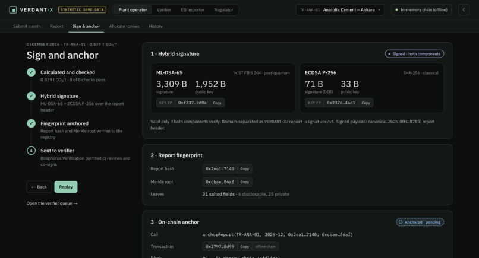Copy the ECDSA P-256 key fingerprint
Viewport: 479px width, 258px height.
coord(365,103)
